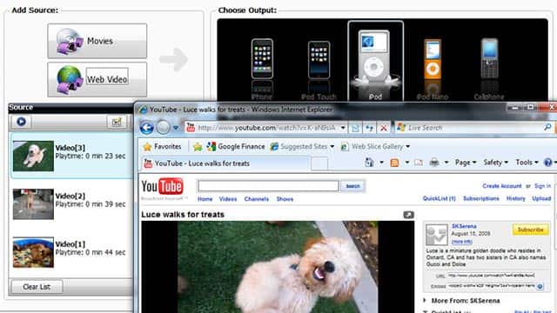Open a new blank tab
Image resolution: width=557 pixels, height=313 pixels.
click(x=319, y=163)
